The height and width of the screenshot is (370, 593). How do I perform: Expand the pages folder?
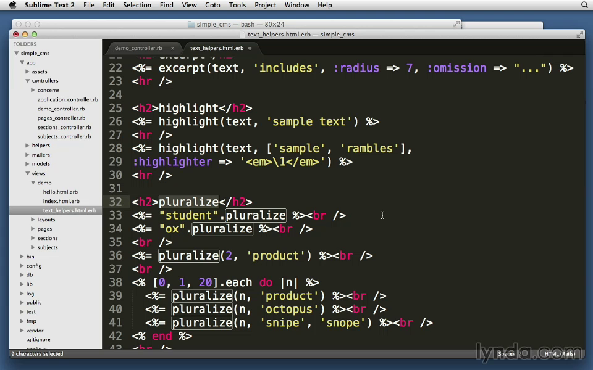coord(33,228)
